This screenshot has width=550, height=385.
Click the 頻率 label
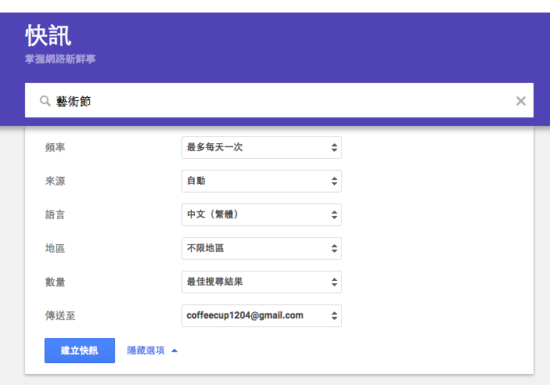coord(55,147)
